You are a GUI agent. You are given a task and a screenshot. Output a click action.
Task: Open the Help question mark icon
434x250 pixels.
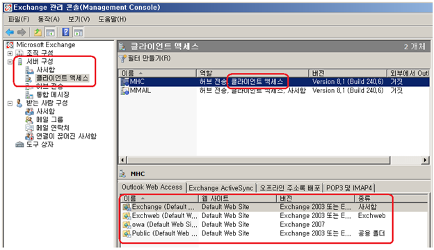pyautogui.click(x=65, y=32)
